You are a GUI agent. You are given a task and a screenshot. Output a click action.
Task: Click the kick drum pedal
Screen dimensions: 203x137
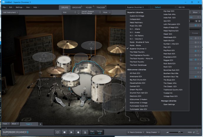click(83, 101)
